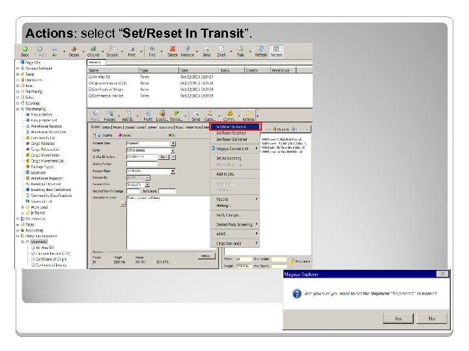Sort by the Date column header
Screen dimensions: 469x351
click(x=199, y=70)
